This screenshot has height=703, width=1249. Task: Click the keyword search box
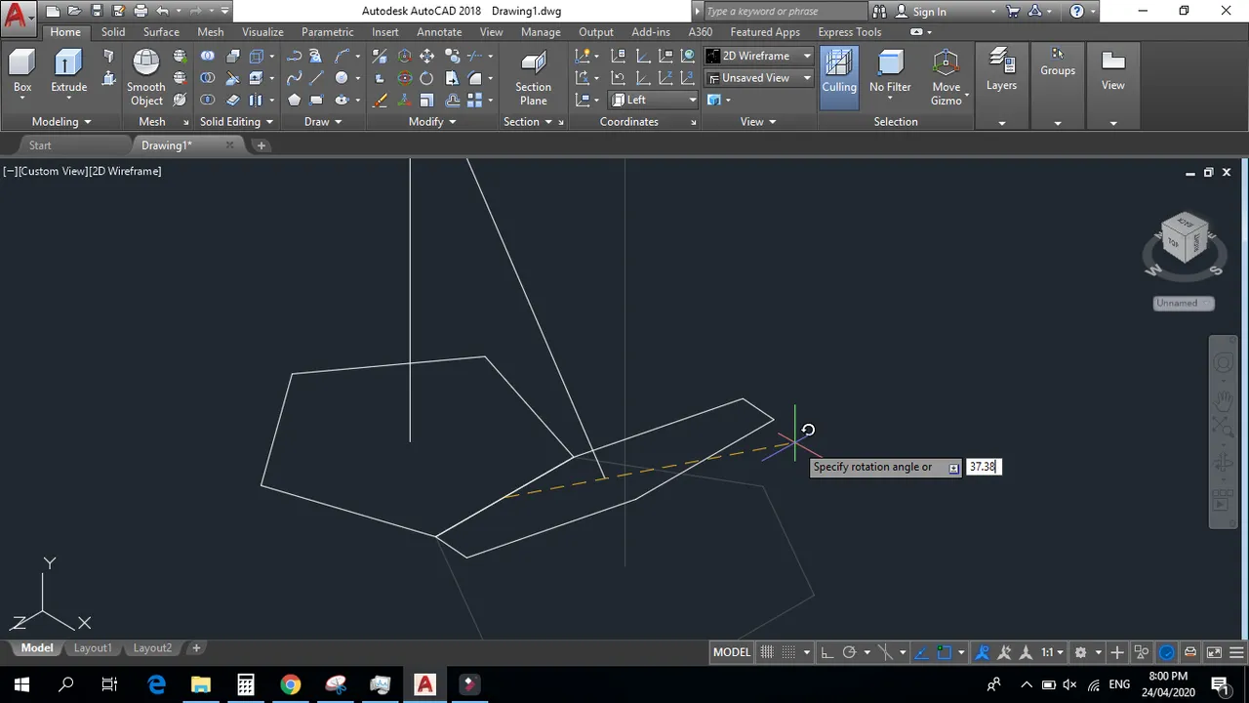pos(785,12)
